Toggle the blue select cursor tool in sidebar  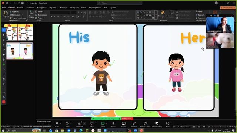[4, 30]
